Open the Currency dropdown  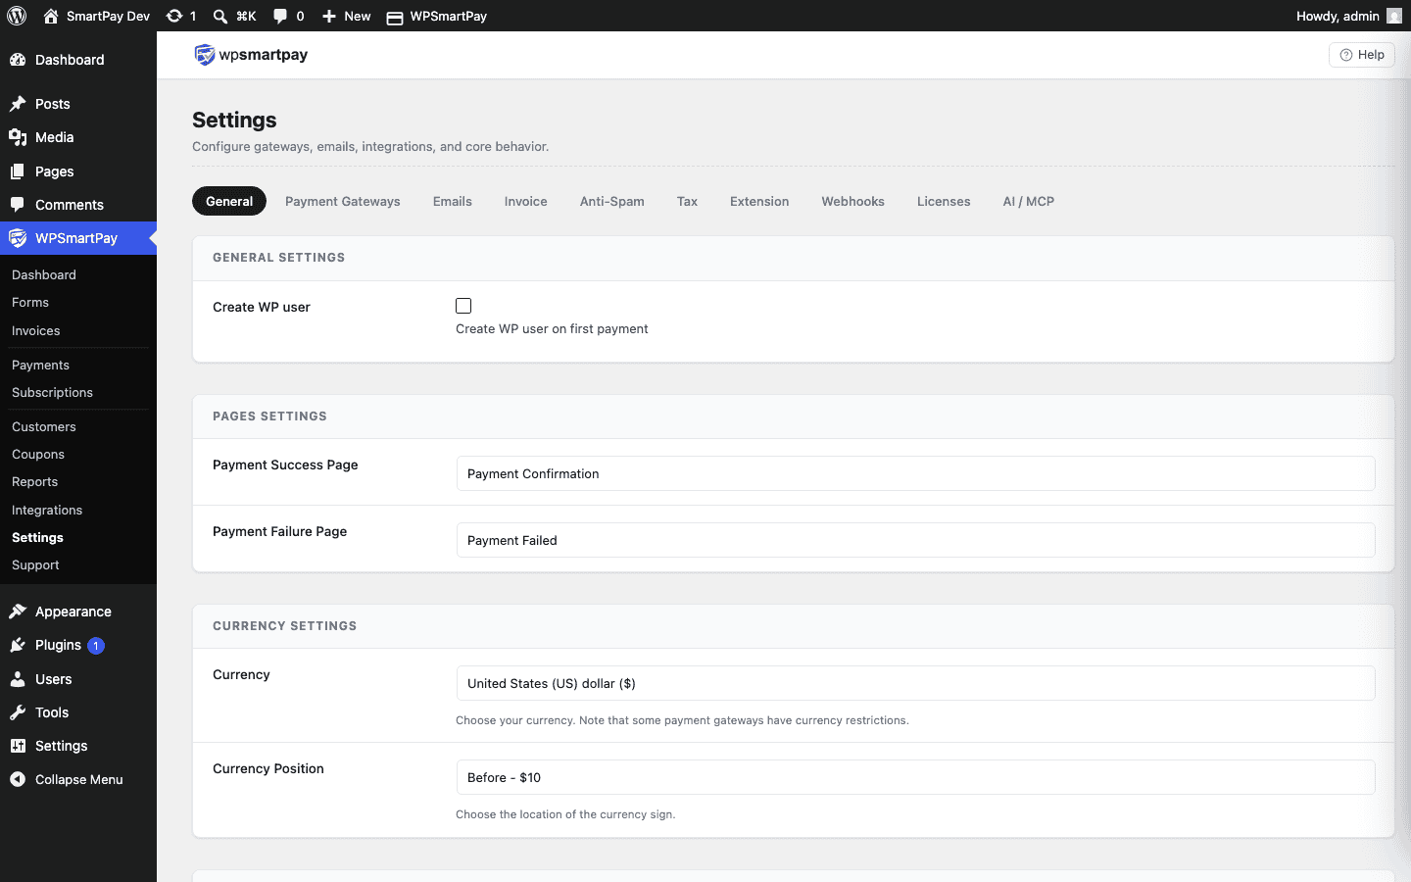(x=915, y=683)
